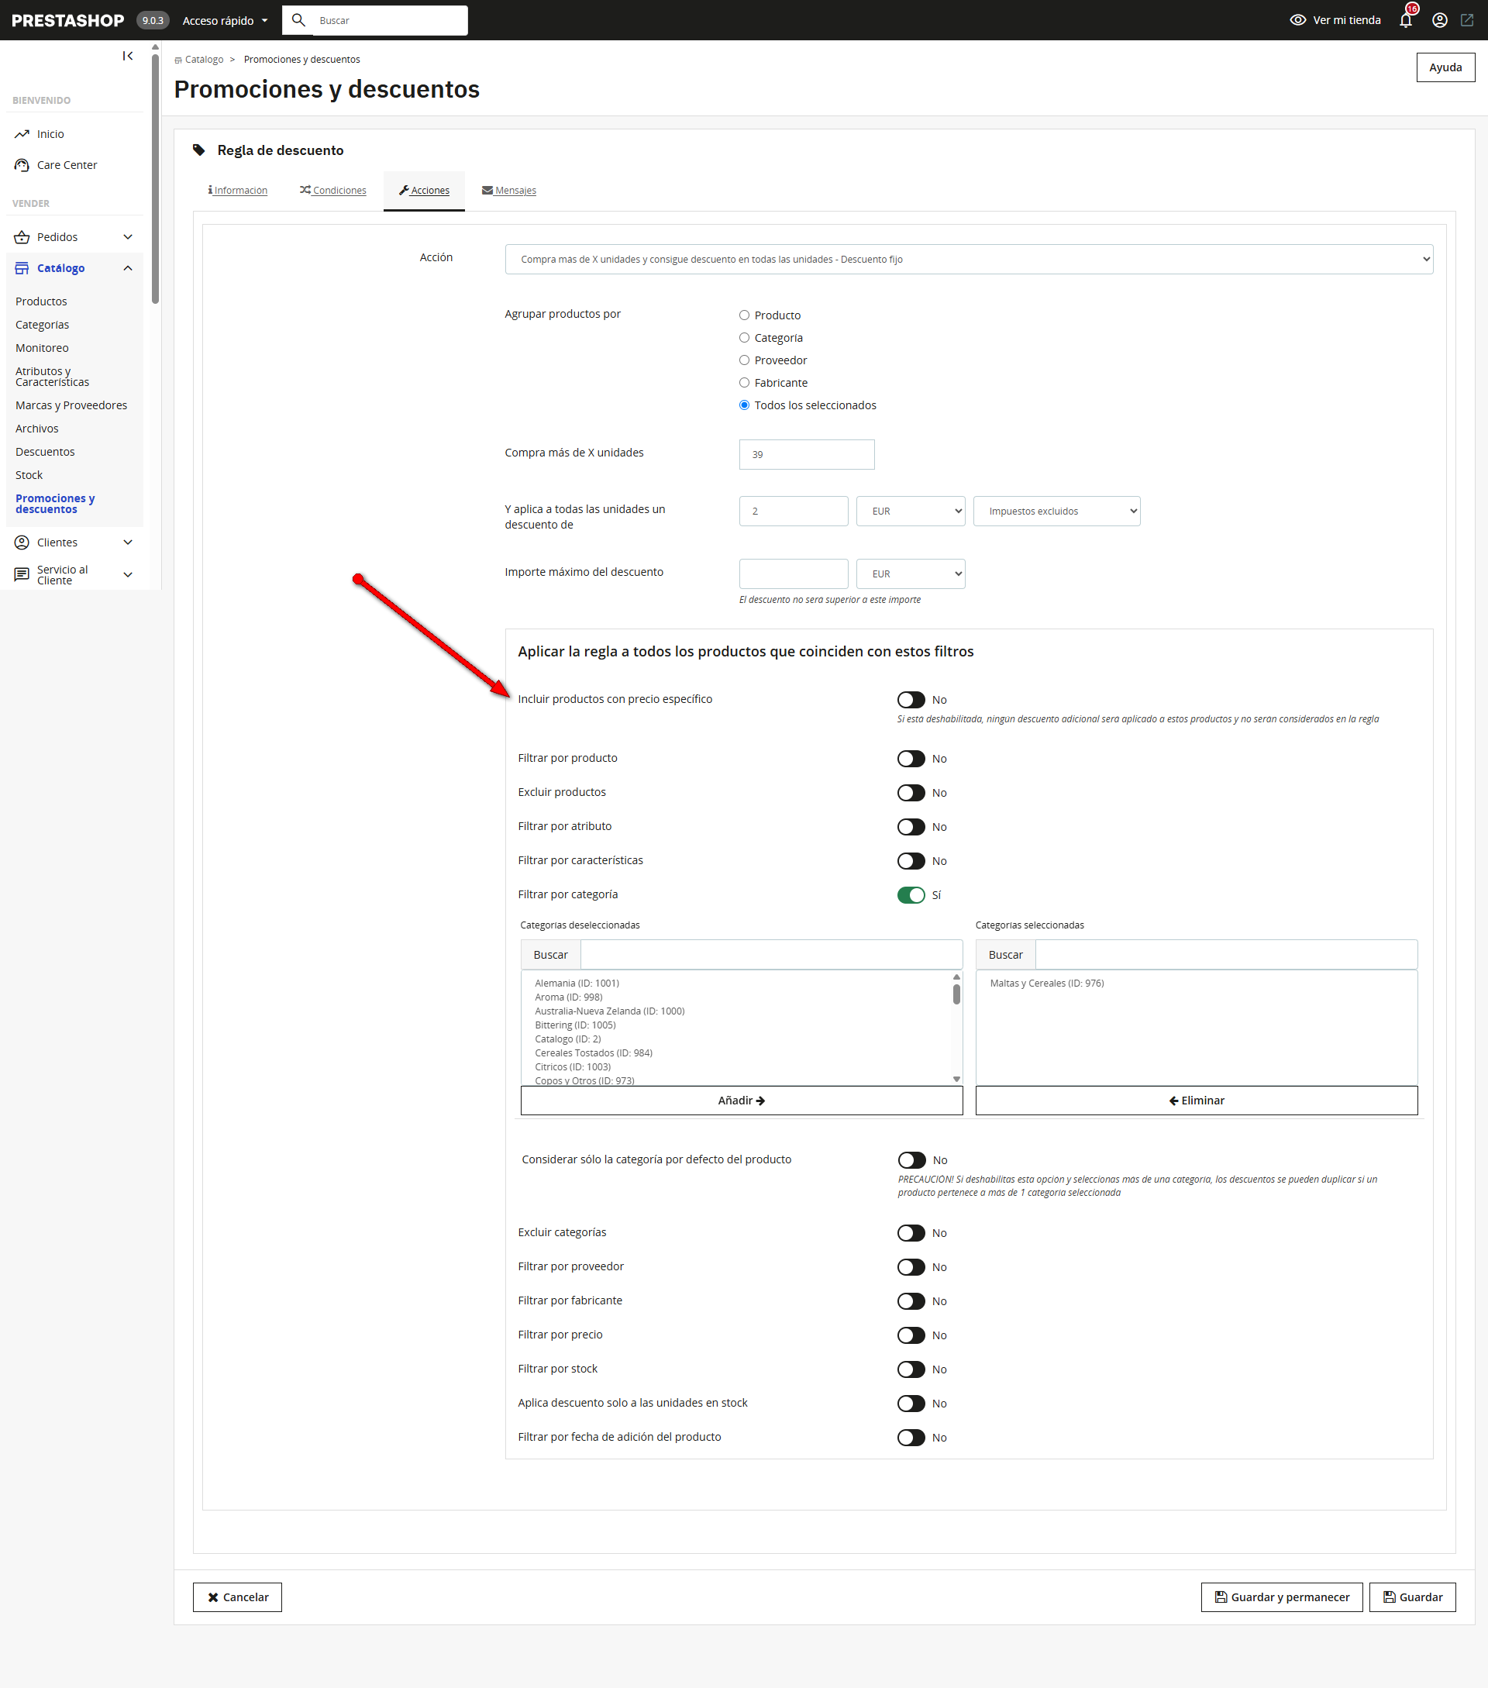The height and width of the screenshot is (1688, 1488).
Task: Click the Catalogo breadcrumb link
Action: tap(204, 60)
